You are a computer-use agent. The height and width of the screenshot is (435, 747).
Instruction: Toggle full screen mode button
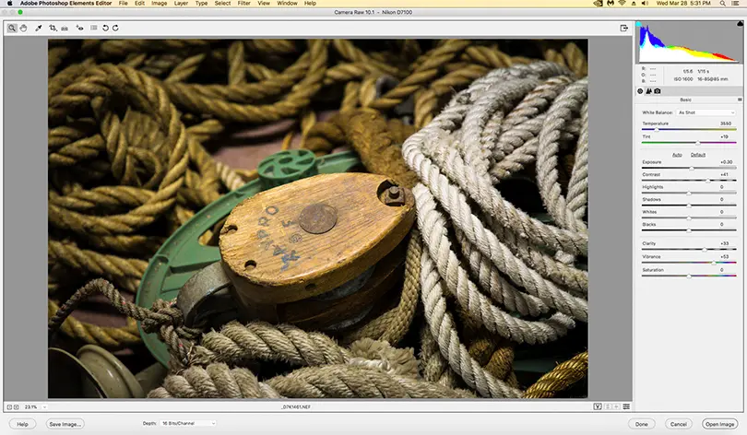[x=623, y=29]
